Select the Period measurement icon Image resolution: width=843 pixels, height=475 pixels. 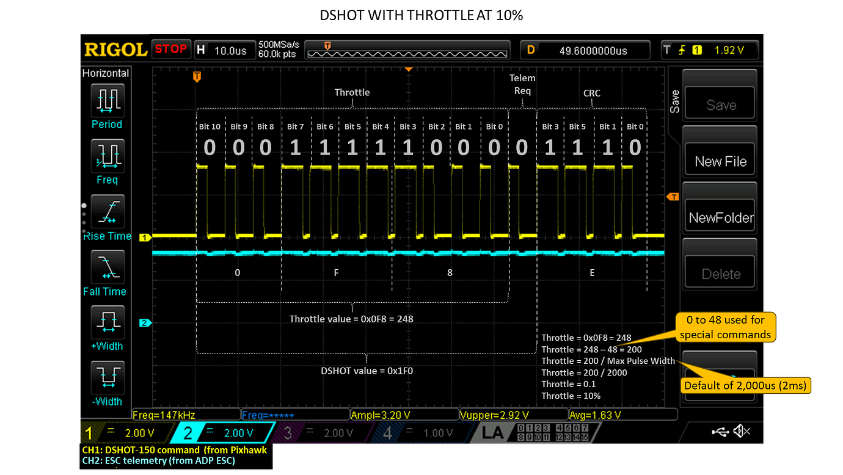(107, 100)
